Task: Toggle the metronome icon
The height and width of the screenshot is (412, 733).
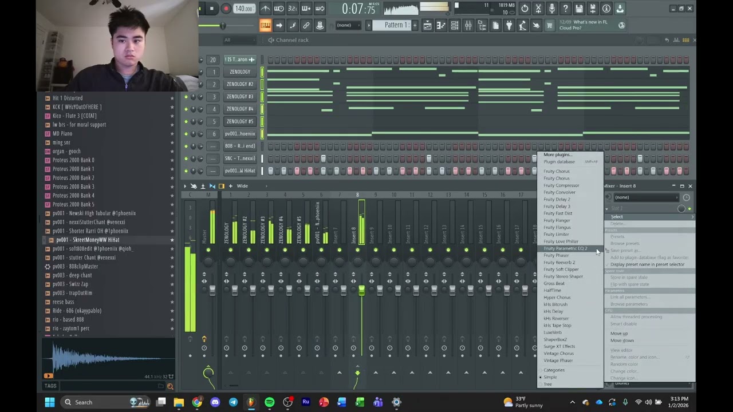Action: (x=265, y=9)
